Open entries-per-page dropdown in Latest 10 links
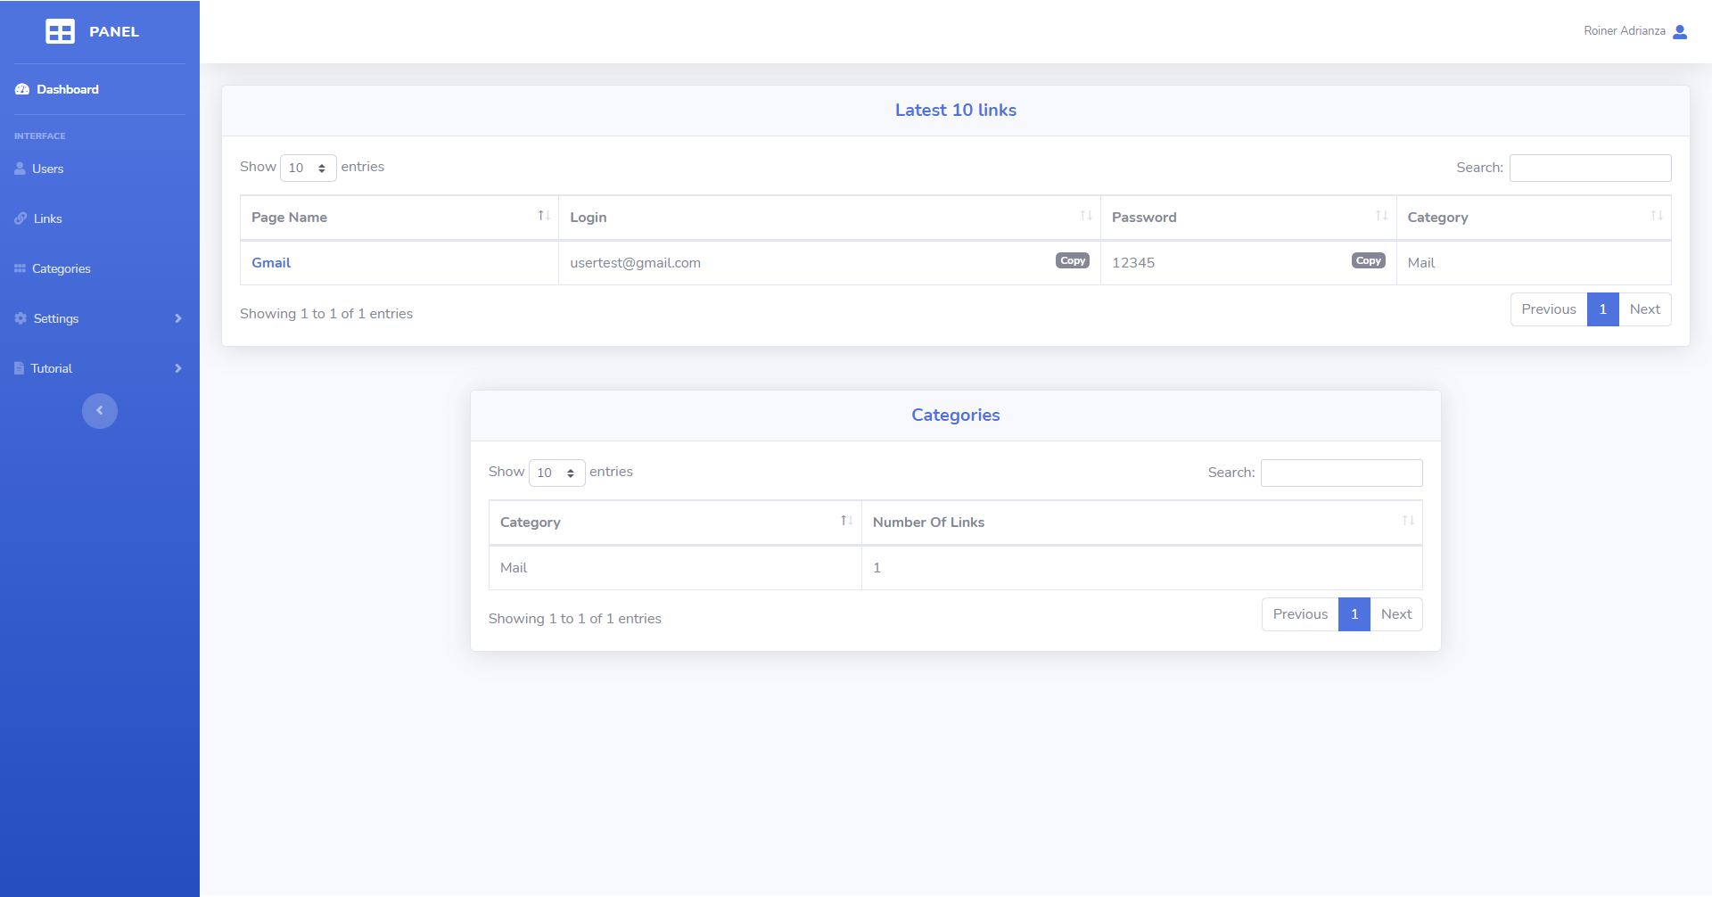 click(308, 168)
